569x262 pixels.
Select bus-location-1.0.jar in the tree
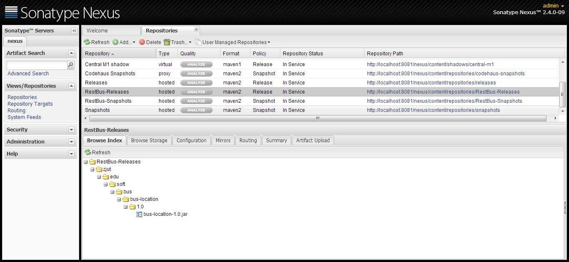point(165,214)
